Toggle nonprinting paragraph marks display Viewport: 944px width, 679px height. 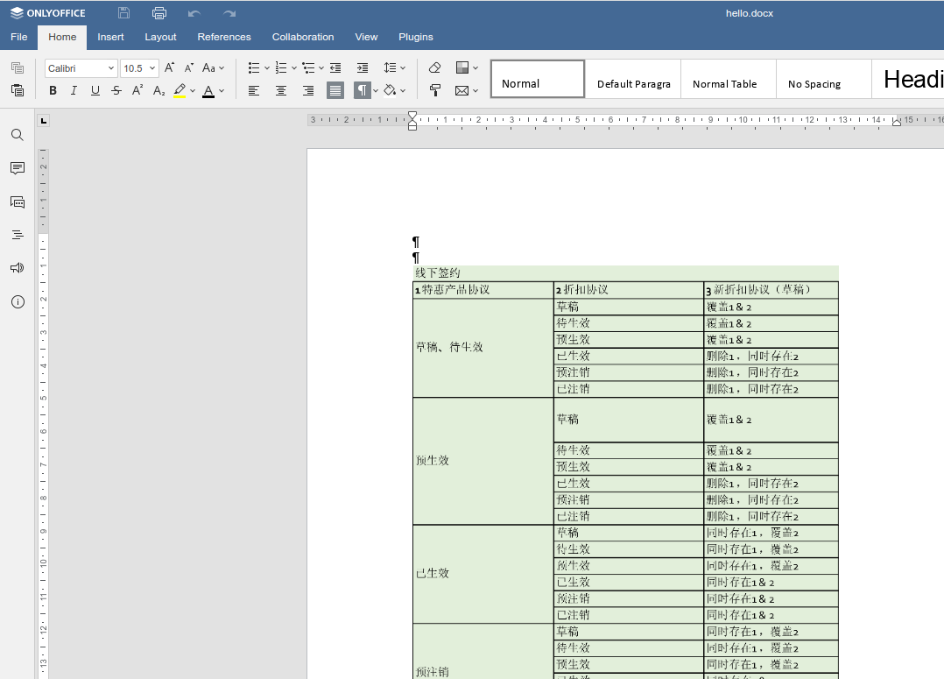[362, 89]
